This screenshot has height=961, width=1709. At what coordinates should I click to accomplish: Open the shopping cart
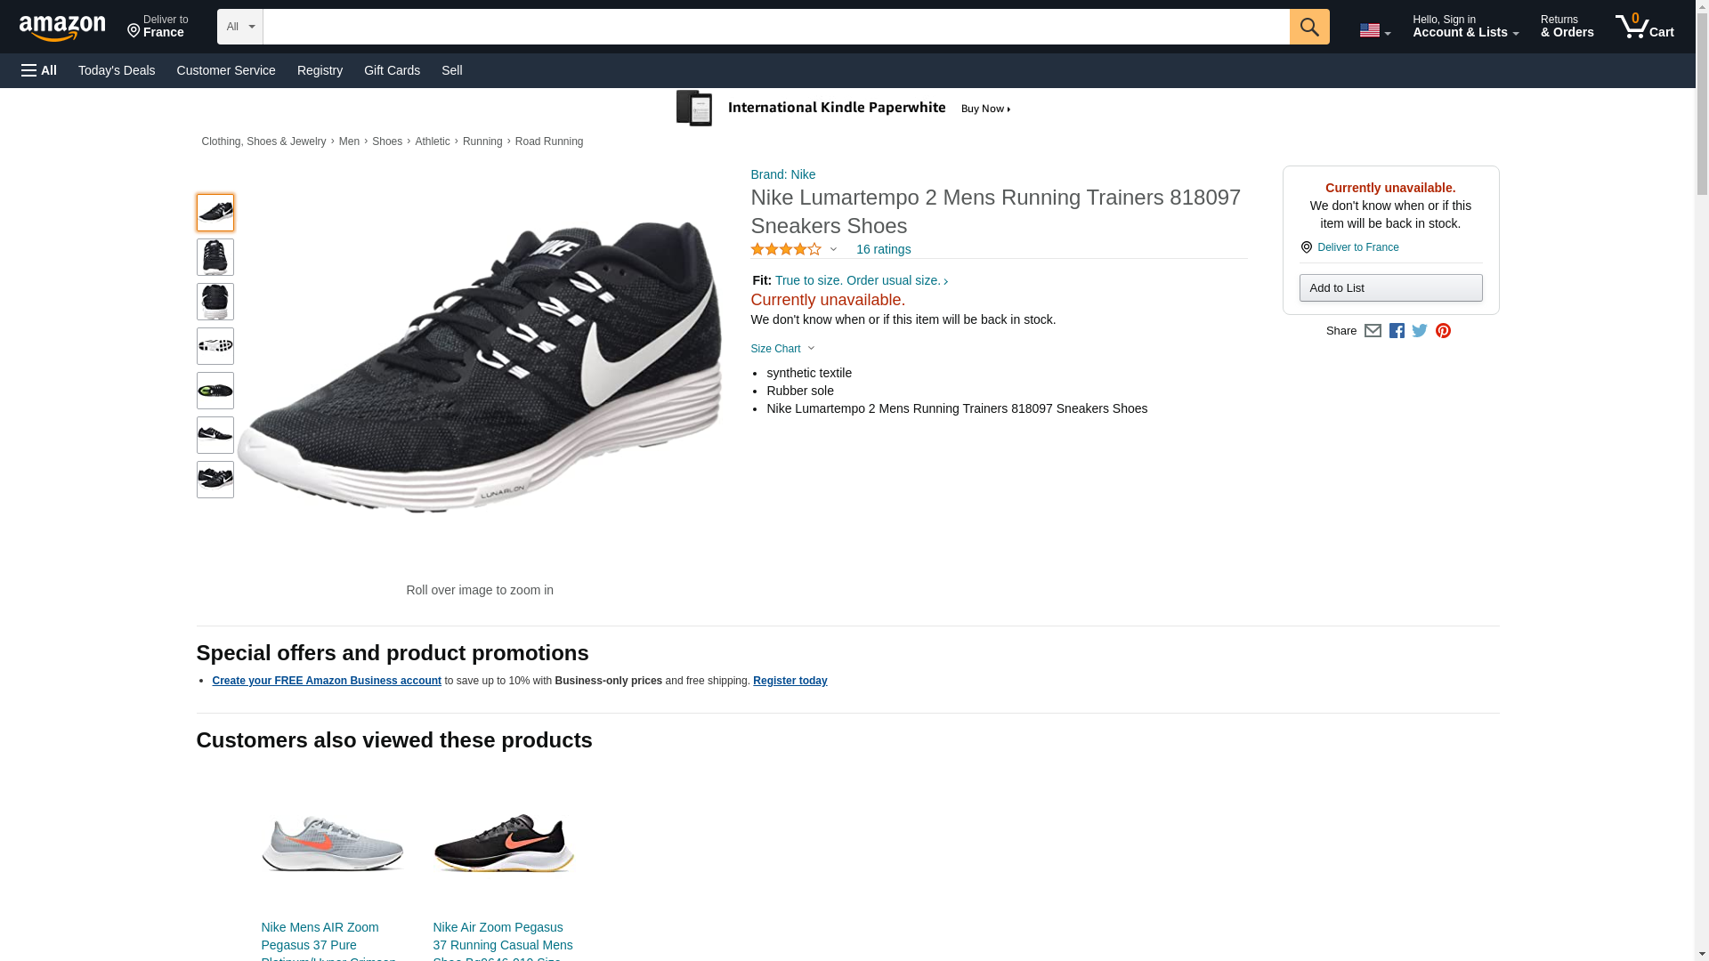1644,27
